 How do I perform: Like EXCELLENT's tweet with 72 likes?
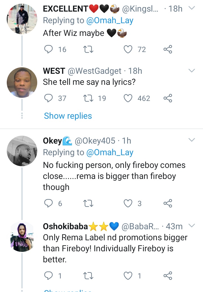click(x=129, y=50)
